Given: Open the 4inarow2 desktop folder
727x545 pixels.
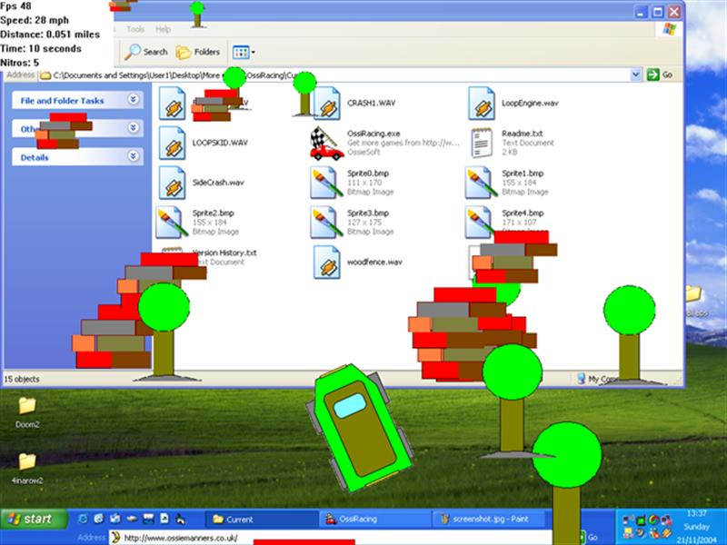Looking at the screenshot, I should [27, 462].
